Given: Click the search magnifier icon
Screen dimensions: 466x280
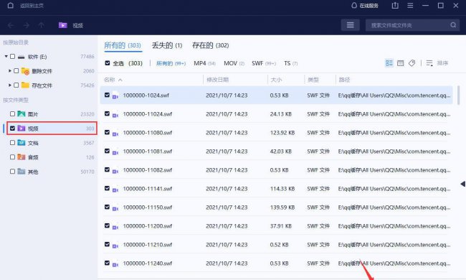Looking at the screenshot, I should [453, 25].
